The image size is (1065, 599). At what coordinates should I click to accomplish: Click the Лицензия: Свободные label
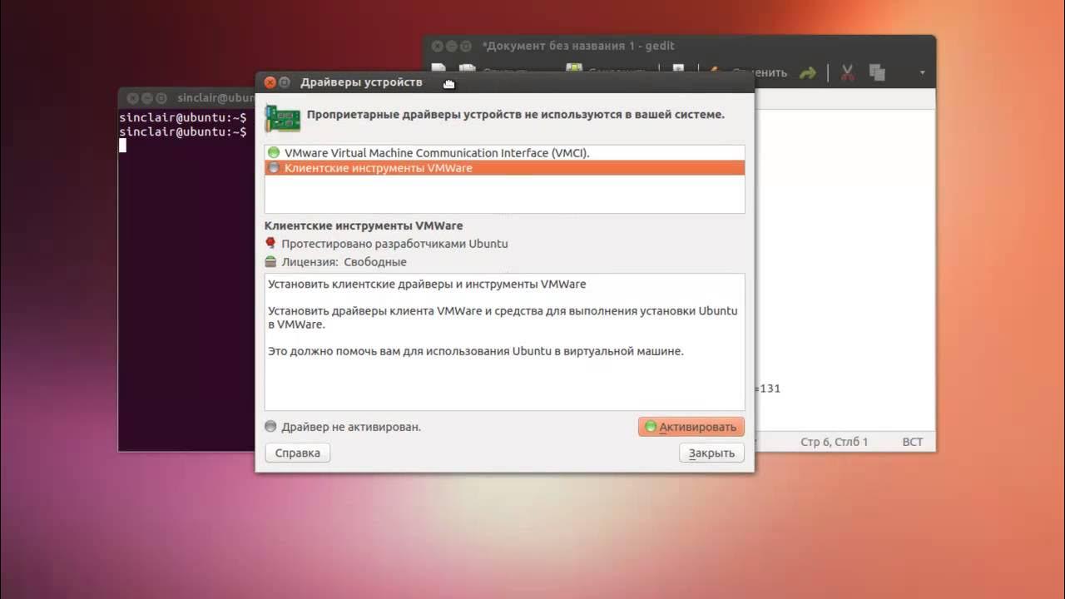344,262
